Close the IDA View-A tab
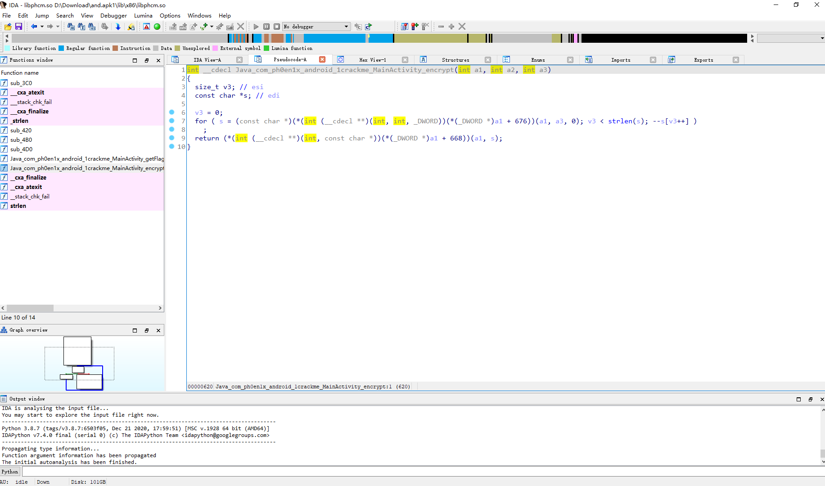 coord(239,60)
